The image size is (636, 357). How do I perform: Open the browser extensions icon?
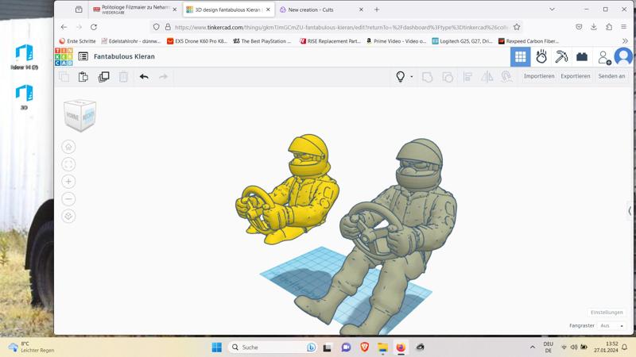pyautogui.click(x=609, y=27)
